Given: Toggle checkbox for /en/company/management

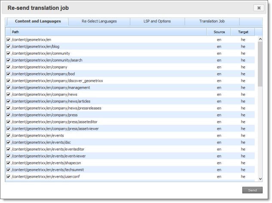Looking at the screenshot, I should tap(8, 87).
